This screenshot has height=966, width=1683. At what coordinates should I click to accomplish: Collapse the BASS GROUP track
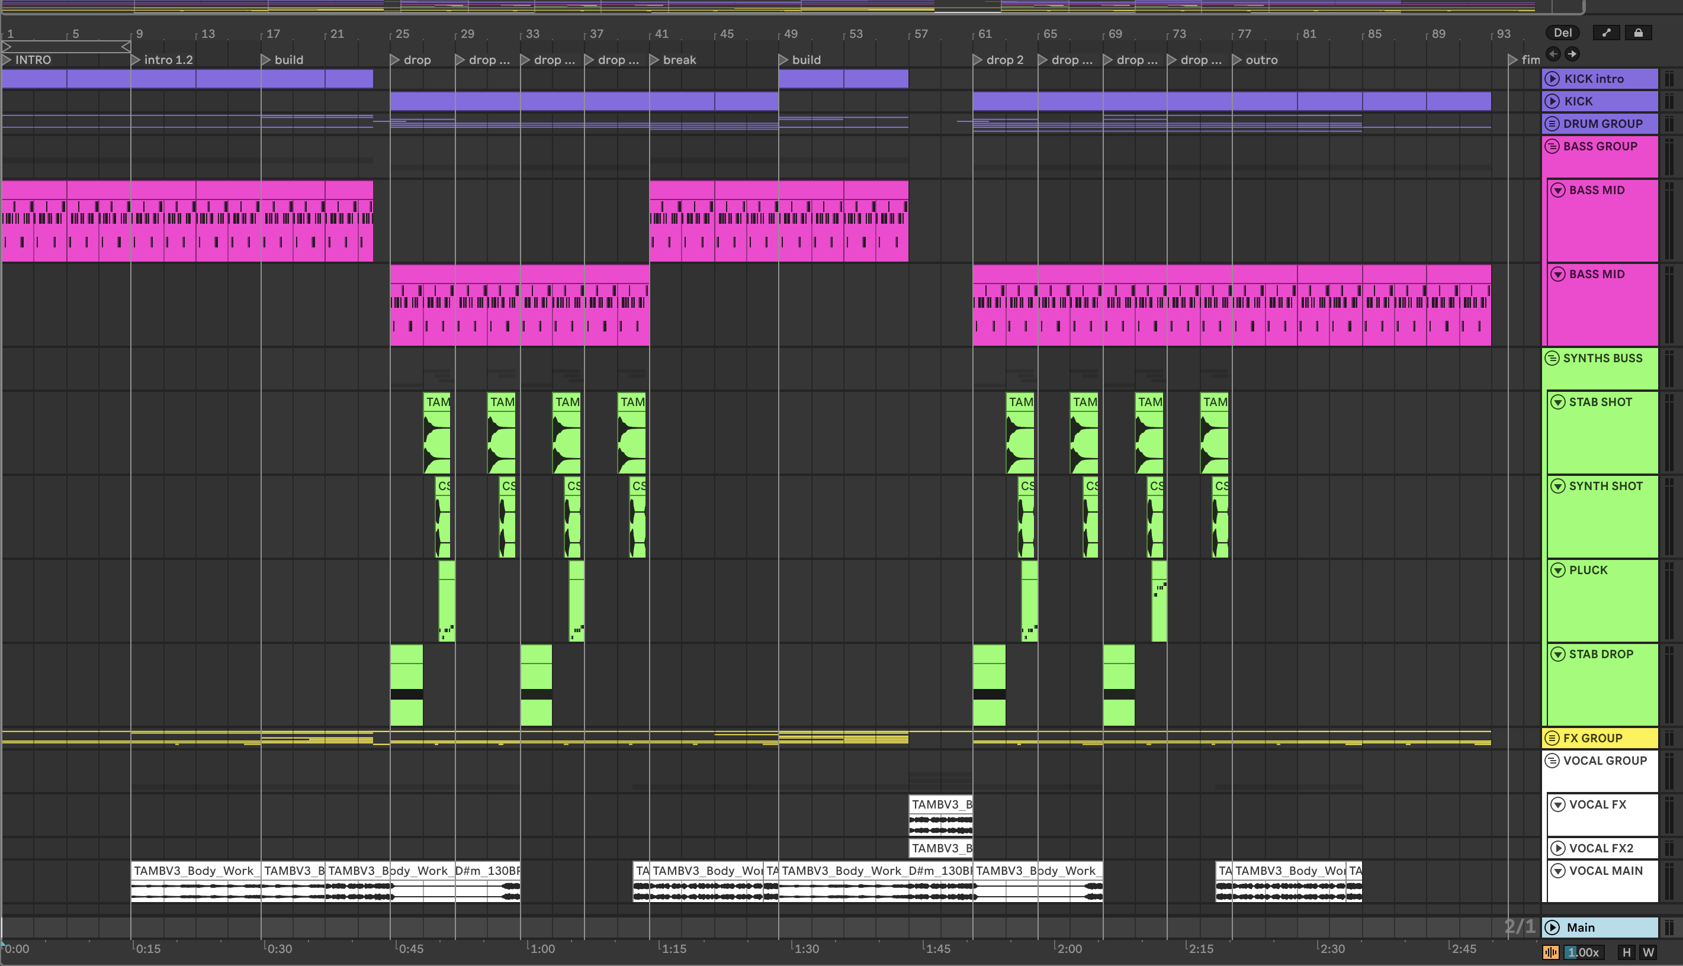coord(1552,146)
